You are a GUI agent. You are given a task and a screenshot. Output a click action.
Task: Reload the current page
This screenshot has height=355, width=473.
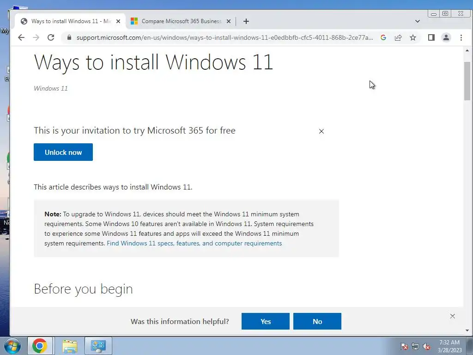[51, 37]
